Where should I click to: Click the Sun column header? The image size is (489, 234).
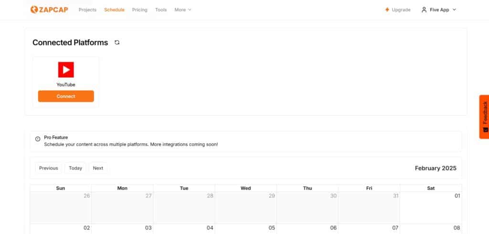coord(61,188)
